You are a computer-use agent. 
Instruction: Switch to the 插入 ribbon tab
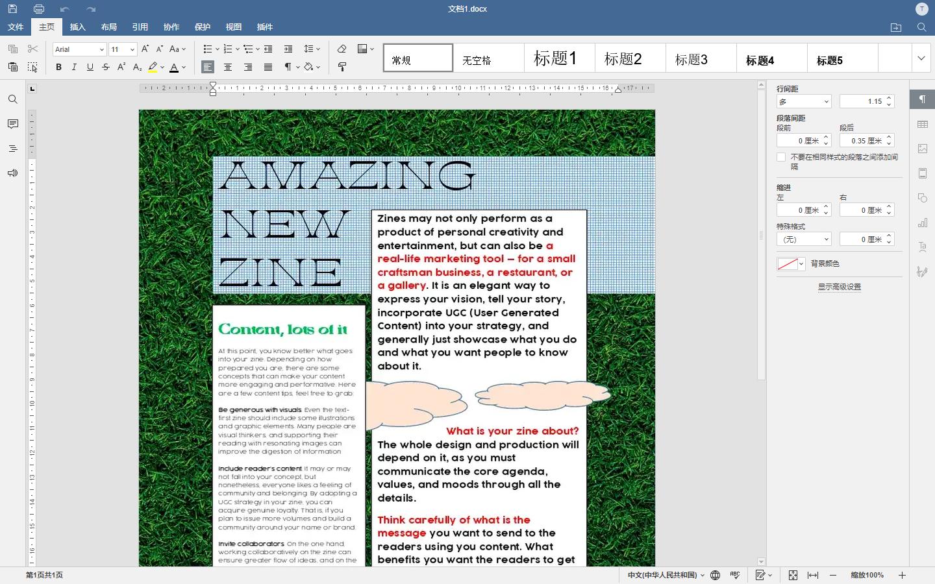coord(77,27)
